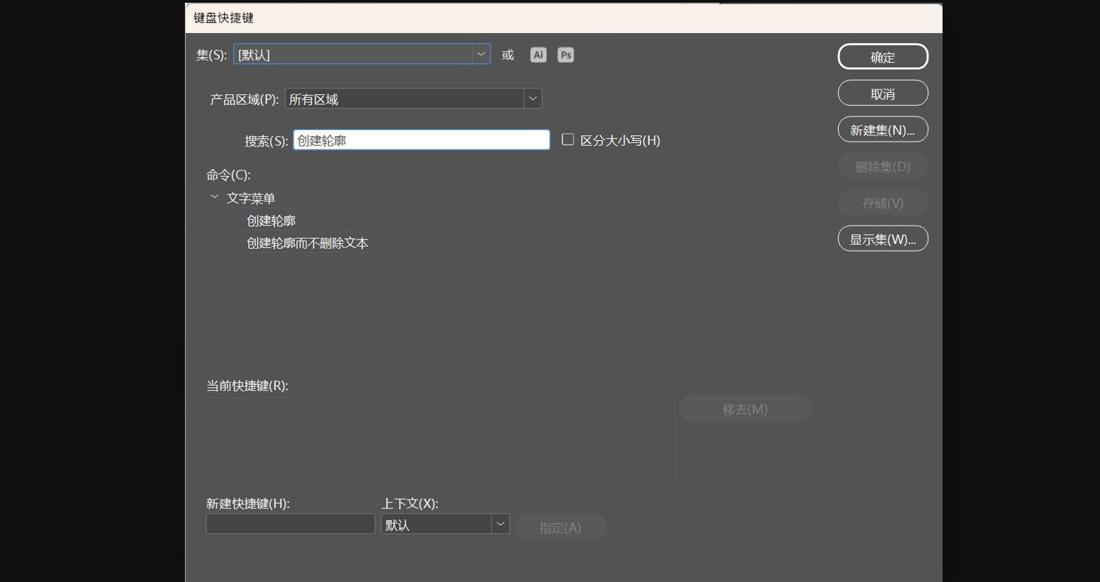Load the Photoshop shortcut set icon
The width and height of the screenshot is (1100, 582).
[566, 55]
